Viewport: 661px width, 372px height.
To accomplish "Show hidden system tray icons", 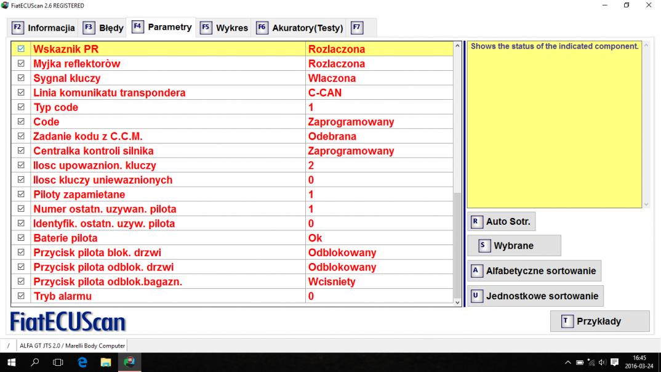I will point(568,362).
